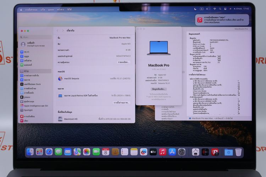Screen dimensions: 266x177
Task: Click the macOS Sequoia row
Action: point(94,79)
